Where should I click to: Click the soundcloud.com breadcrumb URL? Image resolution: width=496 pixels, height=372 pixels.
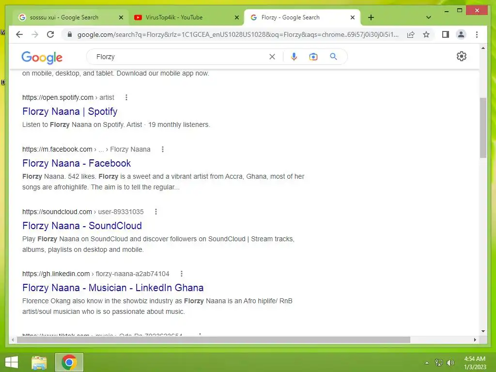[x=83, y=212]
